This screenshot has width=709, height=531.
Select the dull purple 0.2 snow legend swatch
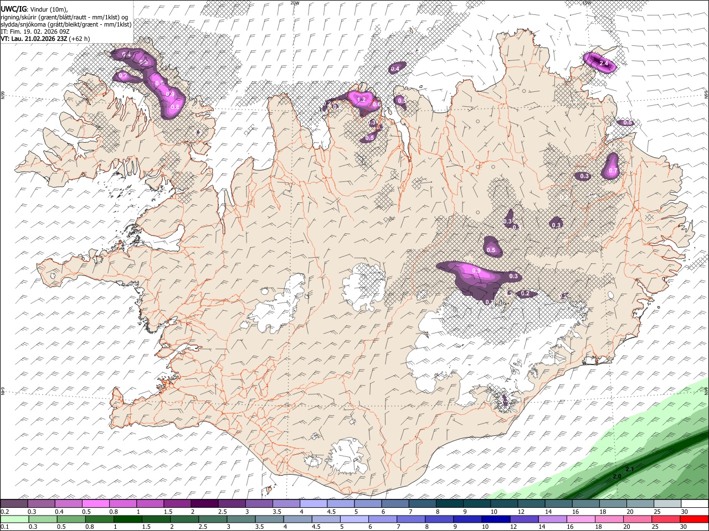click(14, 504)
